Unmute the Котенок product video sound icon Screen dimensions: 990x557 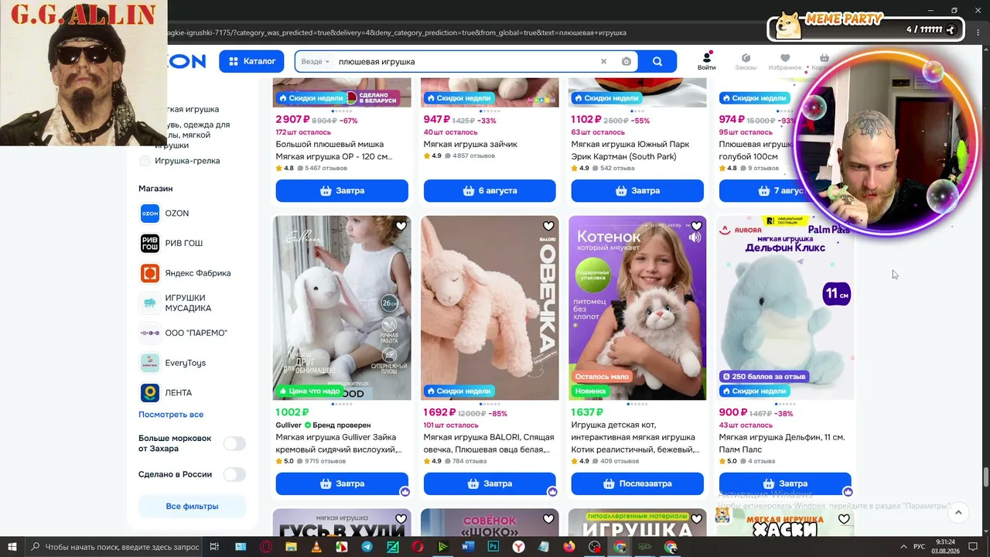pos(695,238)
